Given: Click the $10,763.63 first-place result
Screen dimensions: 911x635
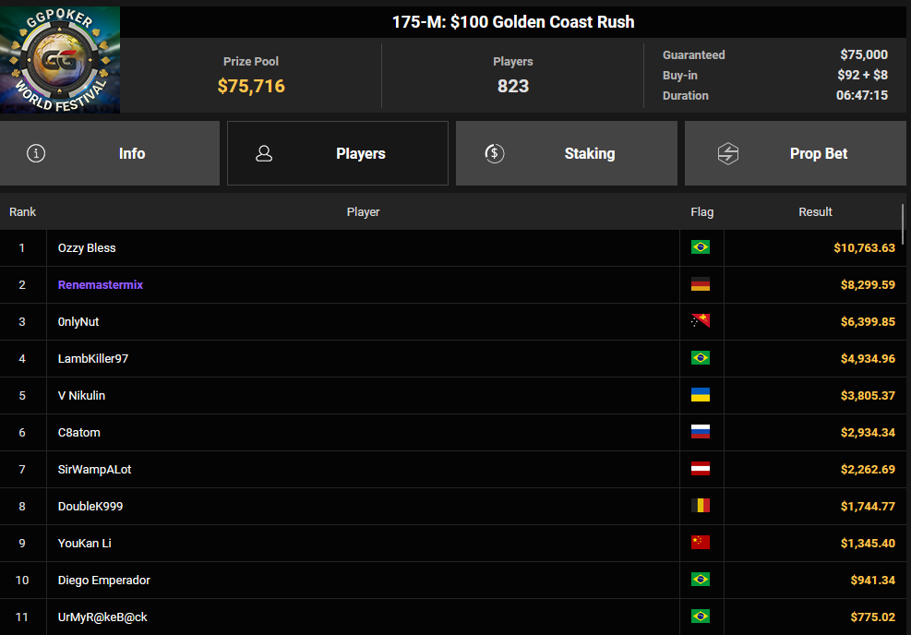Looking at the screenshot, I should pyautogui.click(x=865, y=248).
